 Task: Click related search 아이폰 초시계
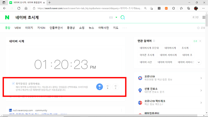coord(147,55)
